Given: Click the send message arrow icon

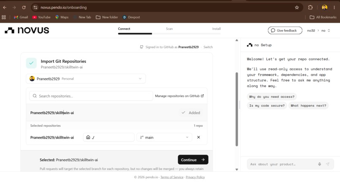Looking at the screenshot, I should click(x=328, y=164).
